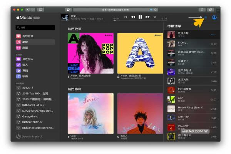Open the account profile icon
231x154 pixels.
point(214,17)
